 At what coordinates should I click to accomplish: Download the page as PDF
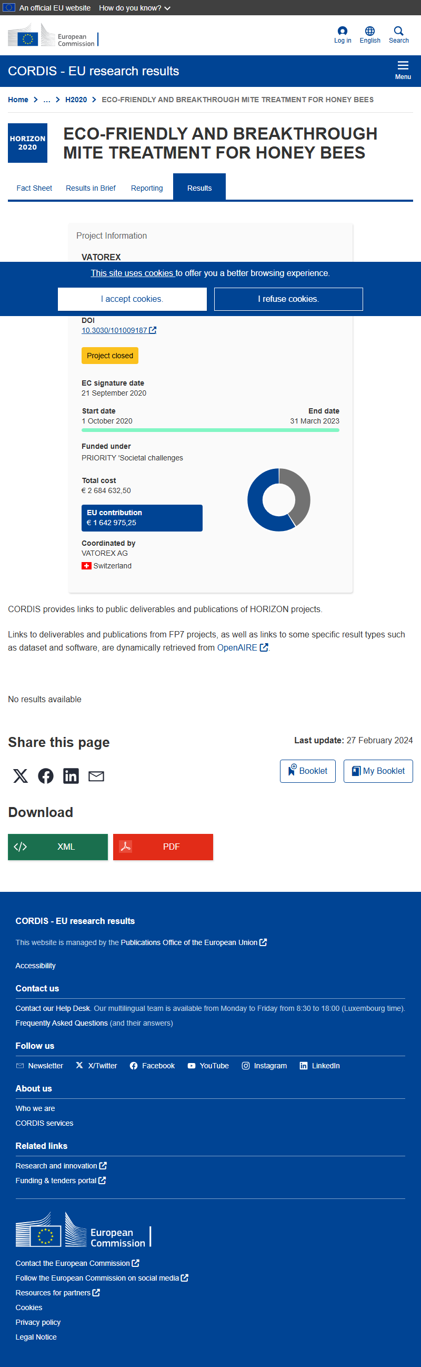click(163, 847)
